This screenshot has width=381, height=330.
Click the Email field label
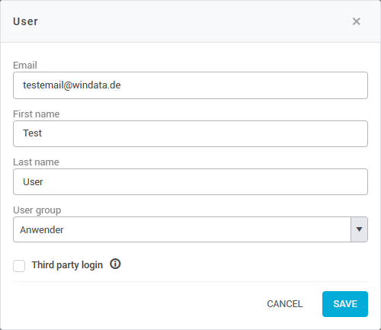tap(25, 66)
